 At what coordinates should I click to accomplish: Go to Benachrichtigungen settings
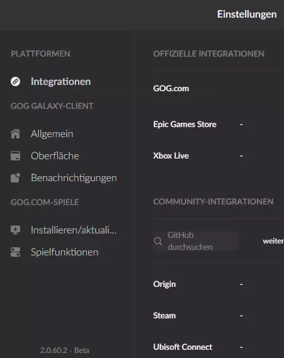point(74,178)
